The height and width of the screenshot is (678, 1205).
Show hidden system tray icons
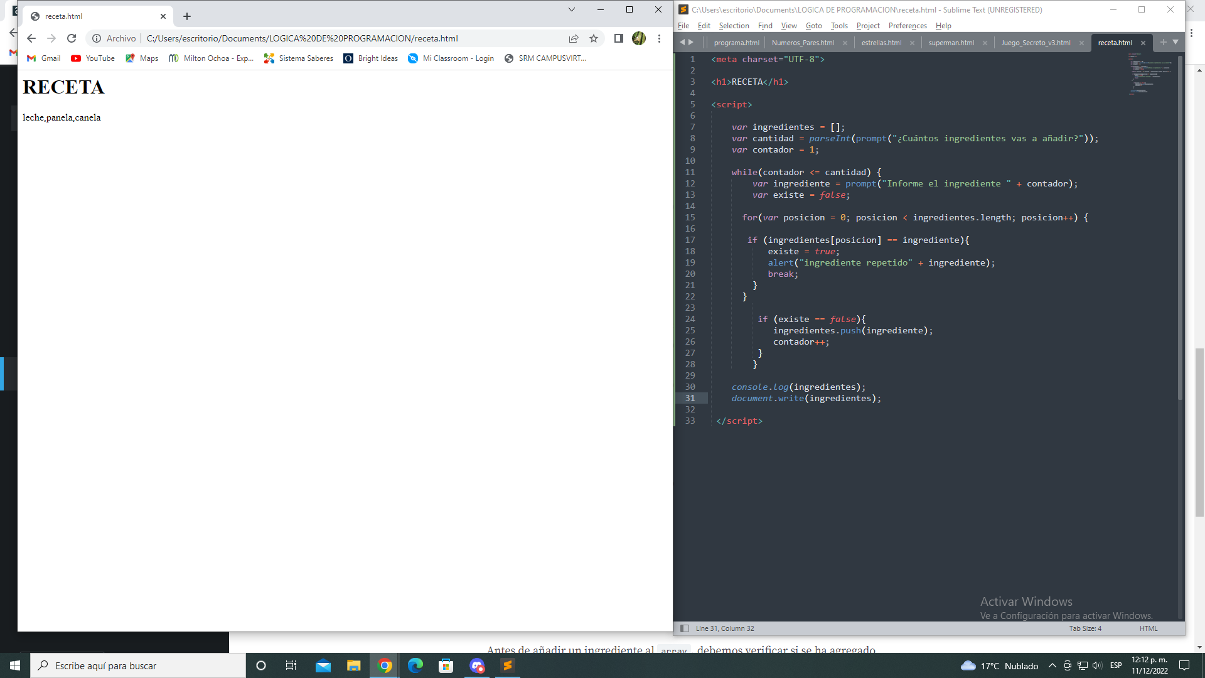point(1052,665)
